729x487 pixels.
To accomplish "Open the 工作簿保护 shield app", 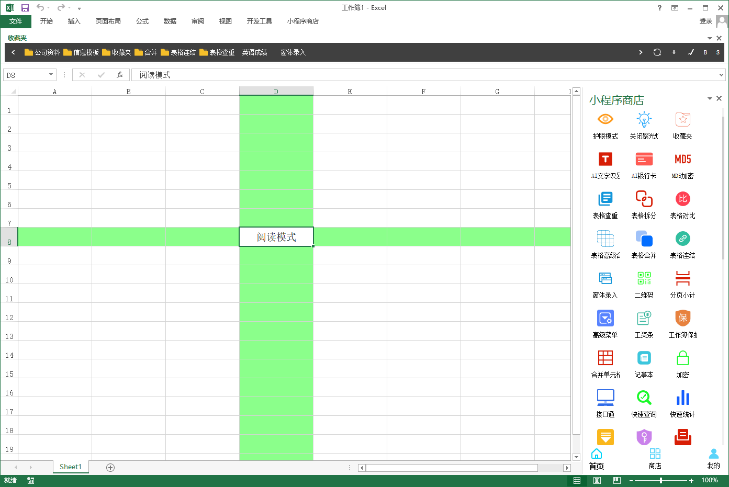I will 682,324.
